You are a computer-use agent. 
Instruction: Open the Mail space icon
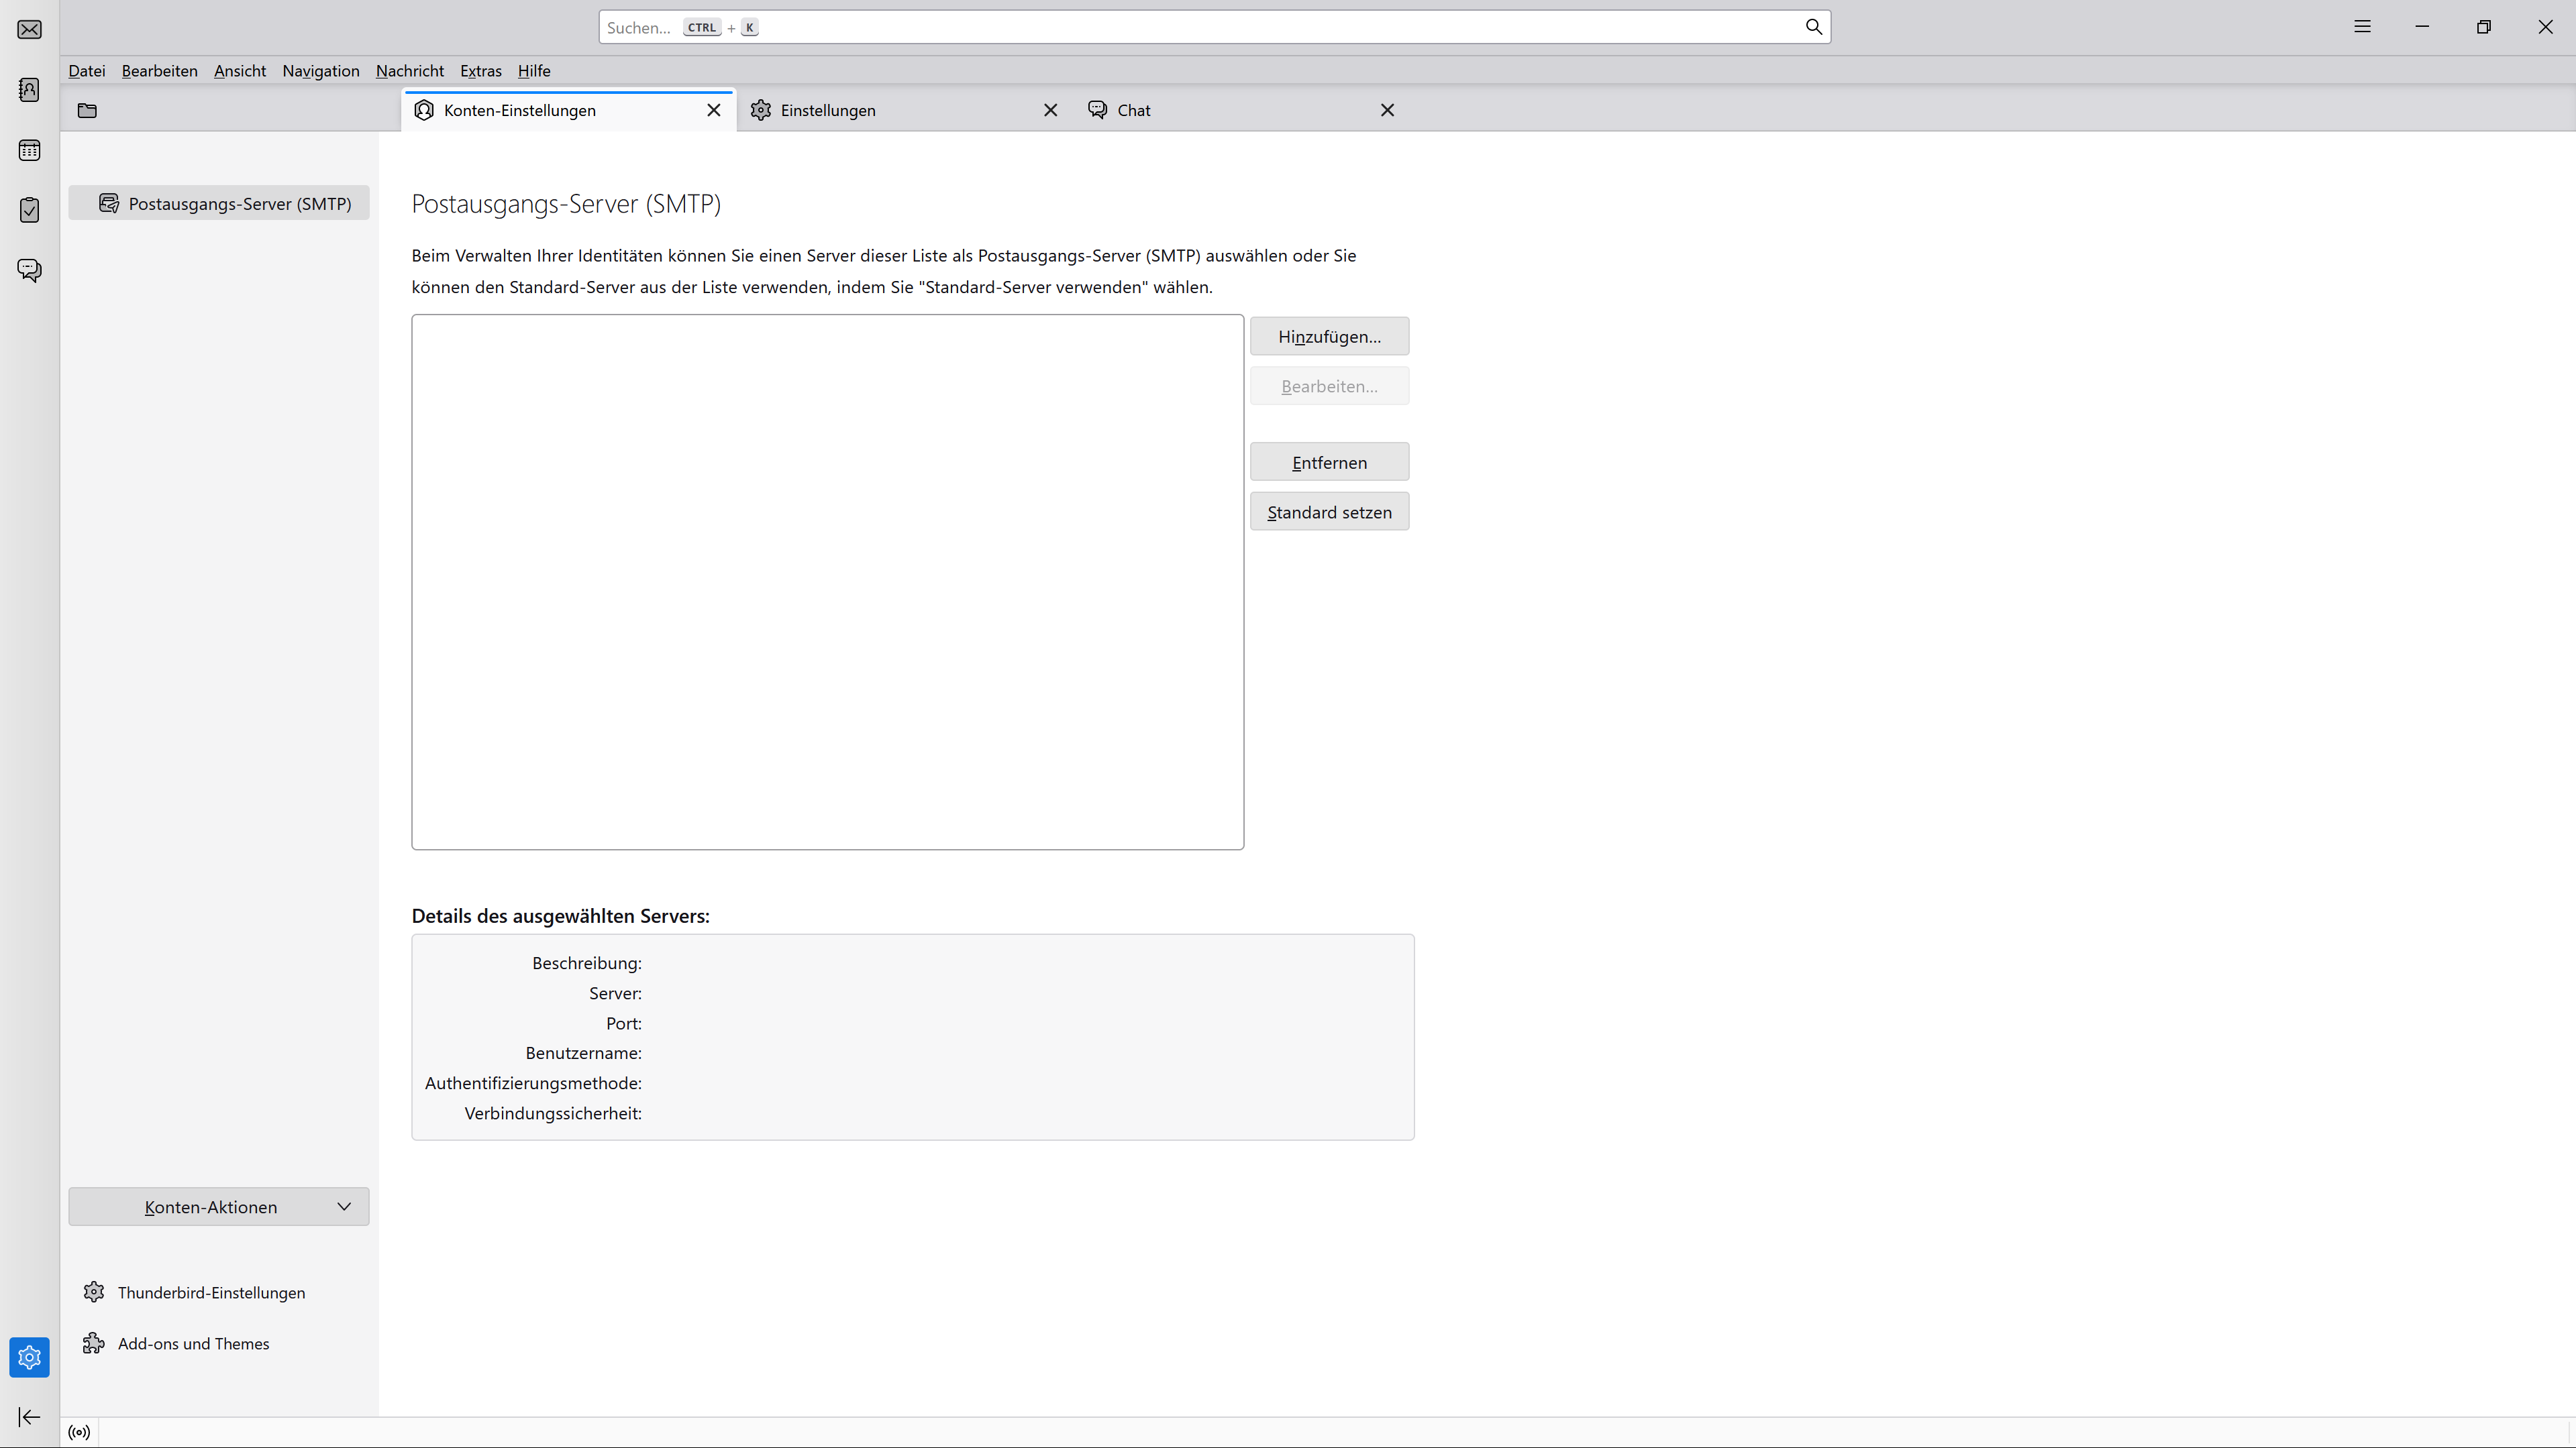coord(30,29)
